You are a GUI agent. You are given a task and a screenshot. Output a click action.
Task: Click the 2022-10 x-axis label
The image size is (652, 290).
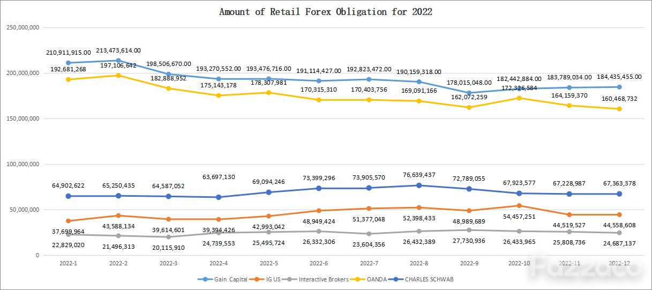point(519,263)
